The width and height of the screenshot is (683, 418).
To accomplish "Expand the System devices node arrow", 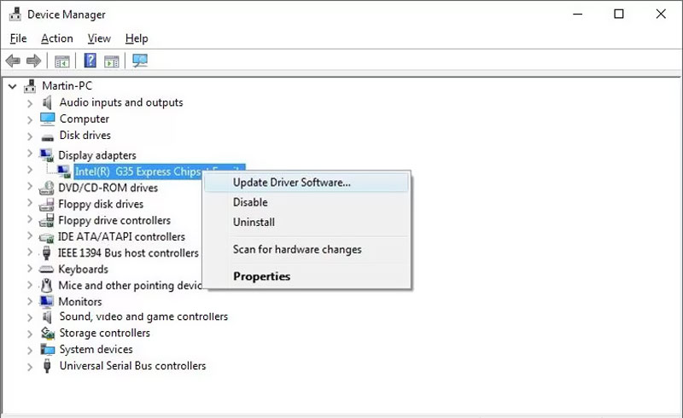I will 30,351.
